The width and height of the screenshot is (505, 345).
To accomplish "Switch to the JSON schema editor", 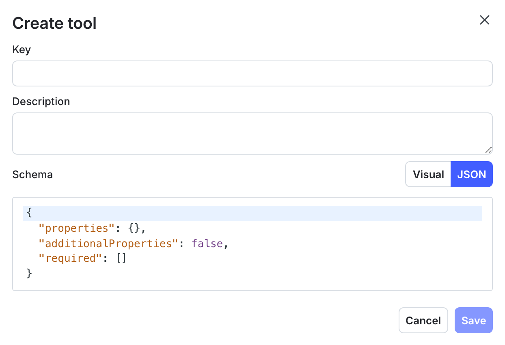I will click(x=471, y=174).
